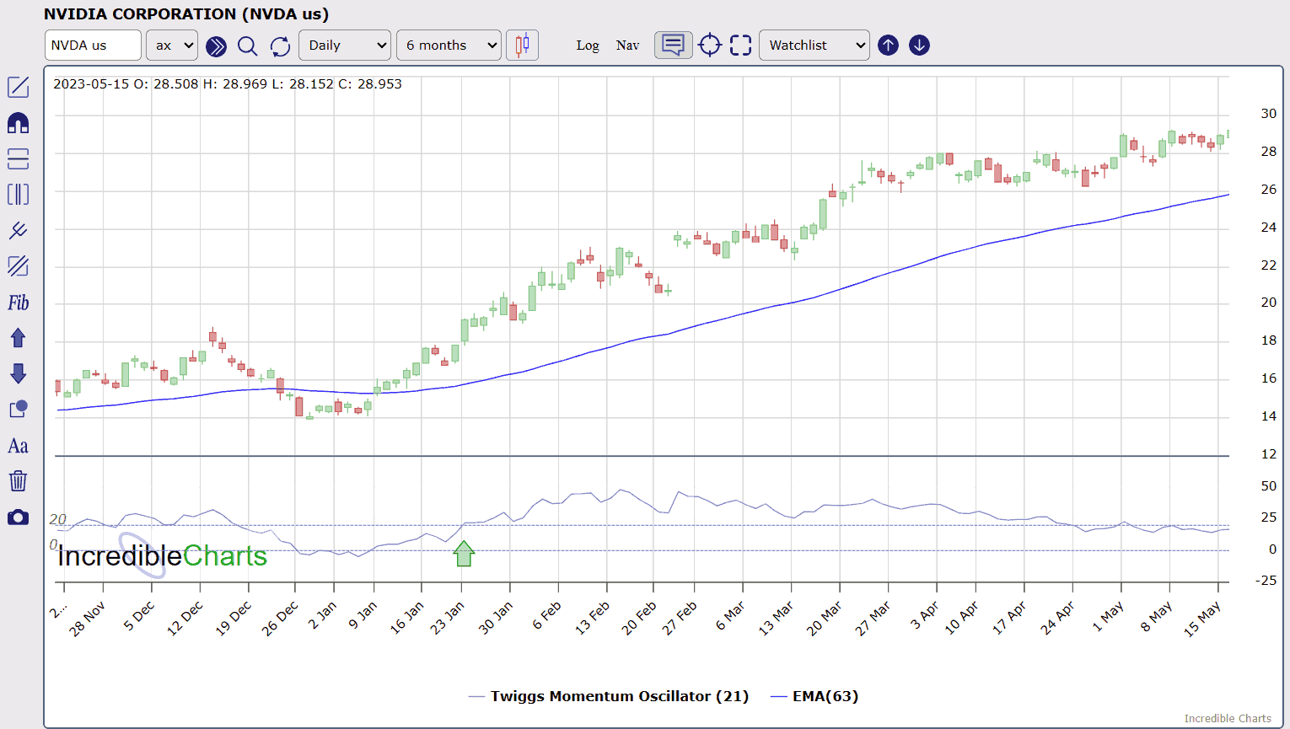Screen dimensions: 1290x729
Task: Click the 1 May date axis label
Action: point(1108,616)
